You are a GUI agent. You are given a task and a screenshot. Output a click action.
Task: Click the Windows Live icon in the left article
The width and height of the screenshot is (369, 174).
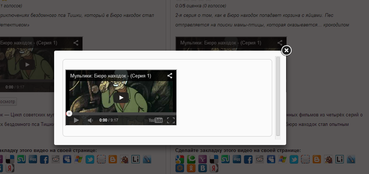pos(78,159)
